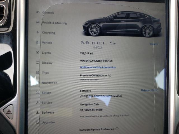Push the hazard warning triangle button
The height and width of the screenshot is (134, 179).
pyautogui.click(x=9, y=112)
